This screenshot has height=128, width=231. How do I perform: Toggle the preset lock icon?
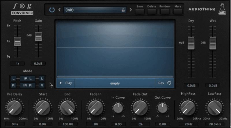[x=123, y=10]
